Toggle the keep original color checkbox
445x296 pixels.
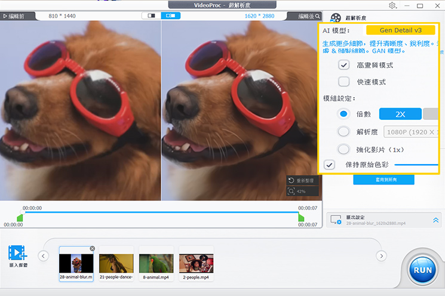pyautogui.click(x=330, y=165)
